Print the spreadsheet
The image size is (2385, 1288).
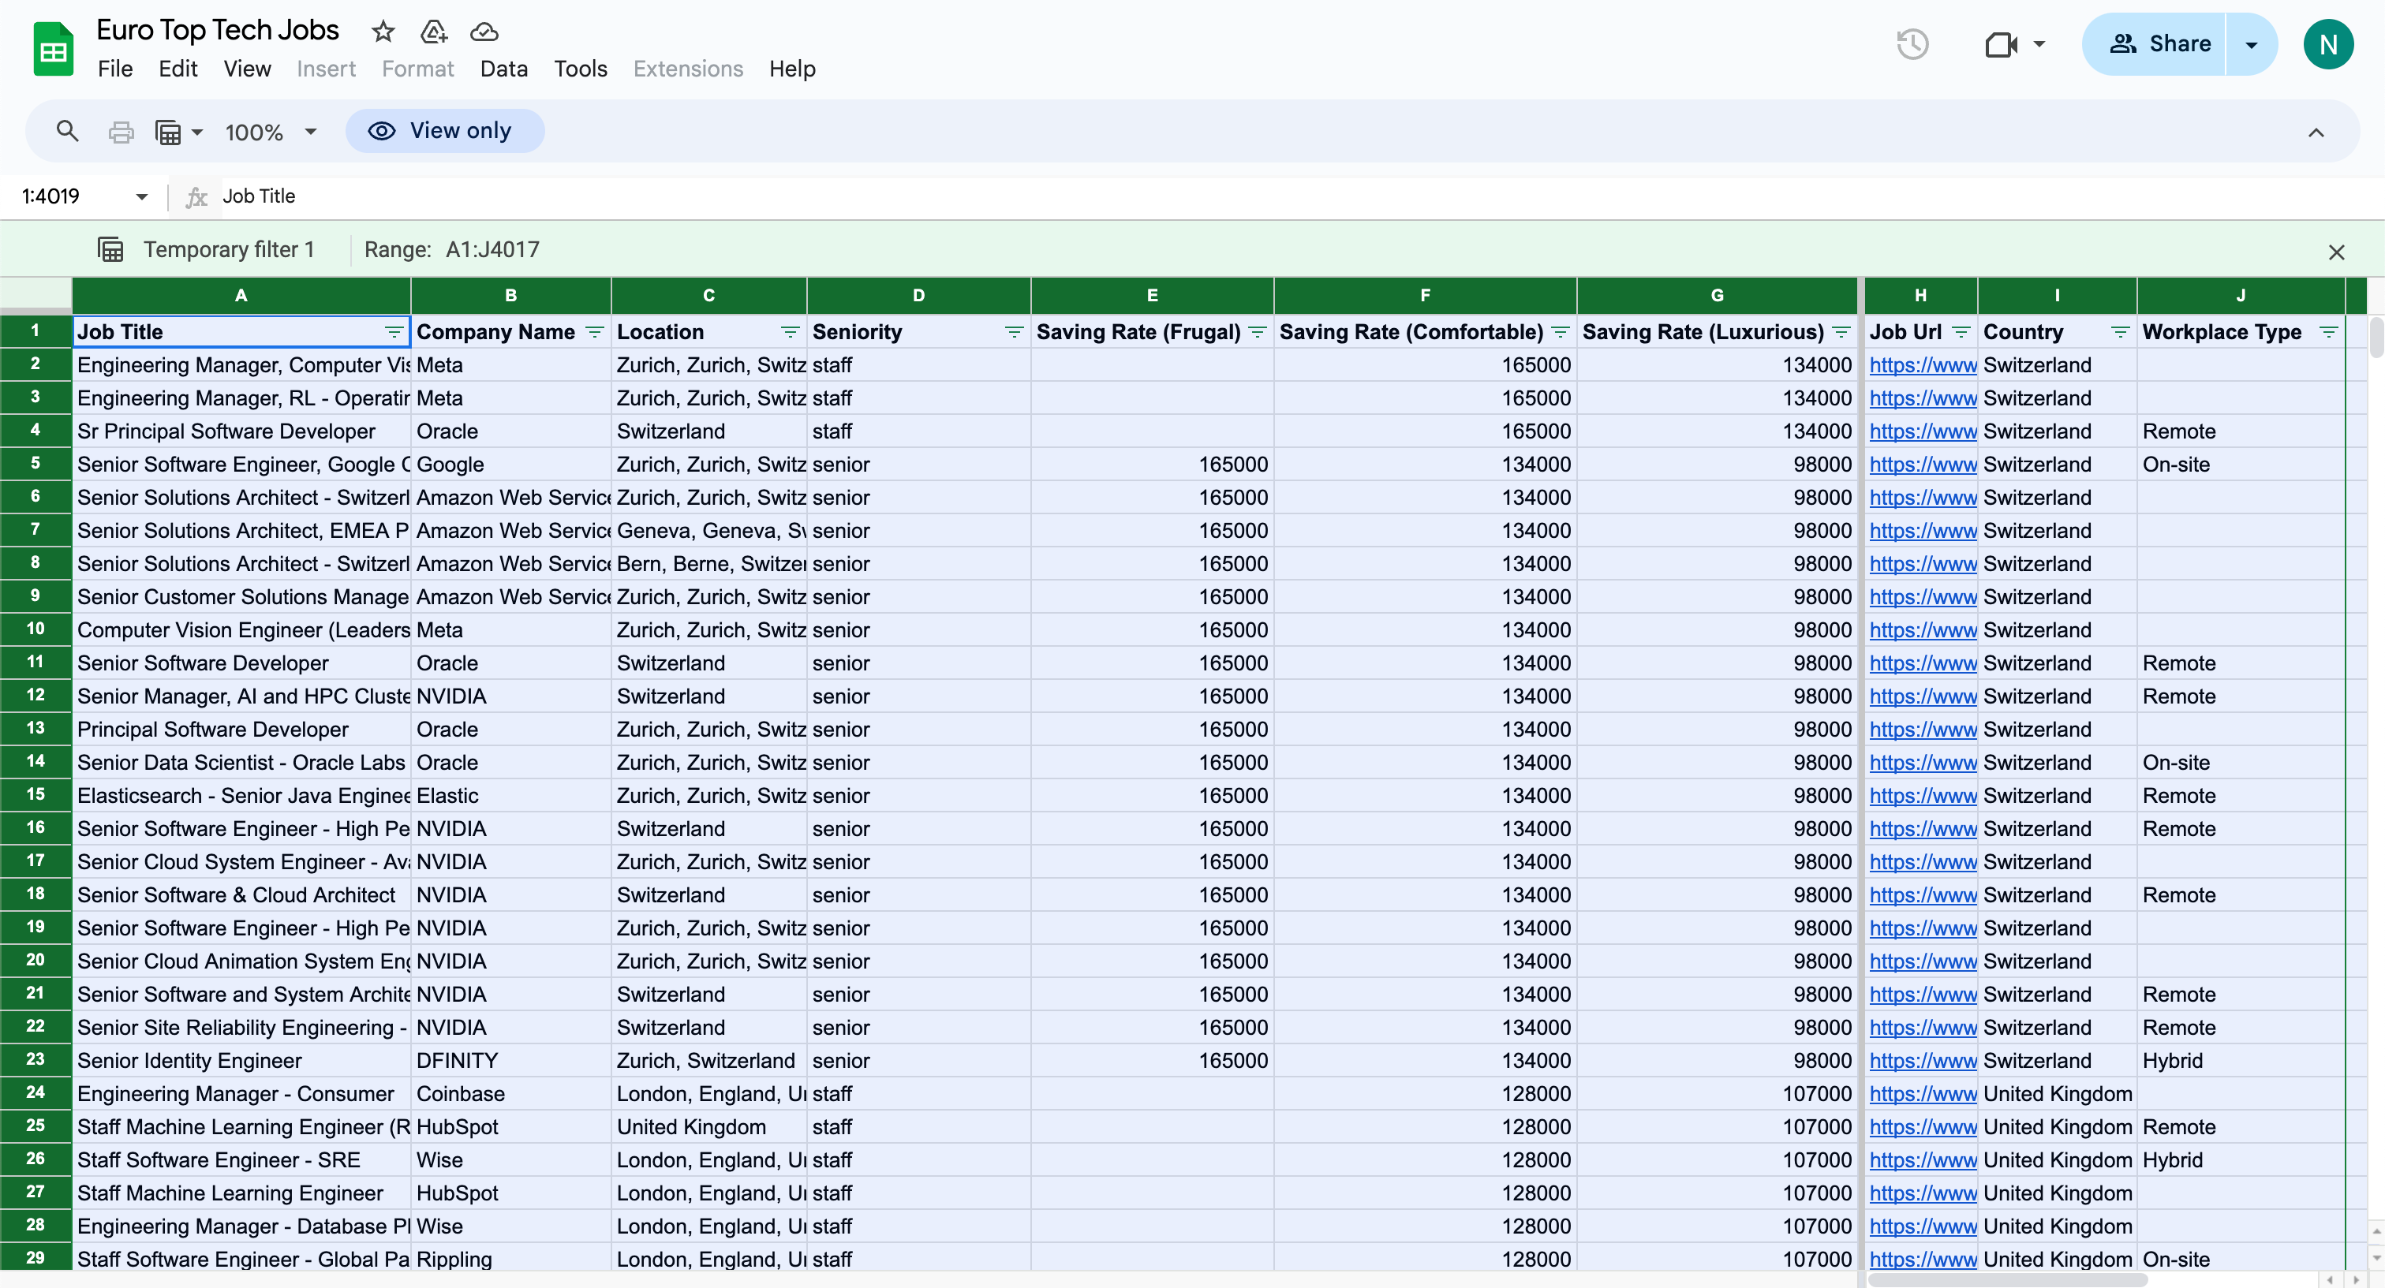121,132
